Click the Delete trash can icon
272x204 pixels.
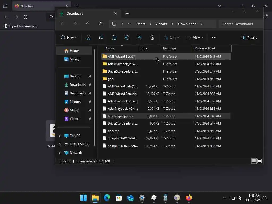click(152, 37)
